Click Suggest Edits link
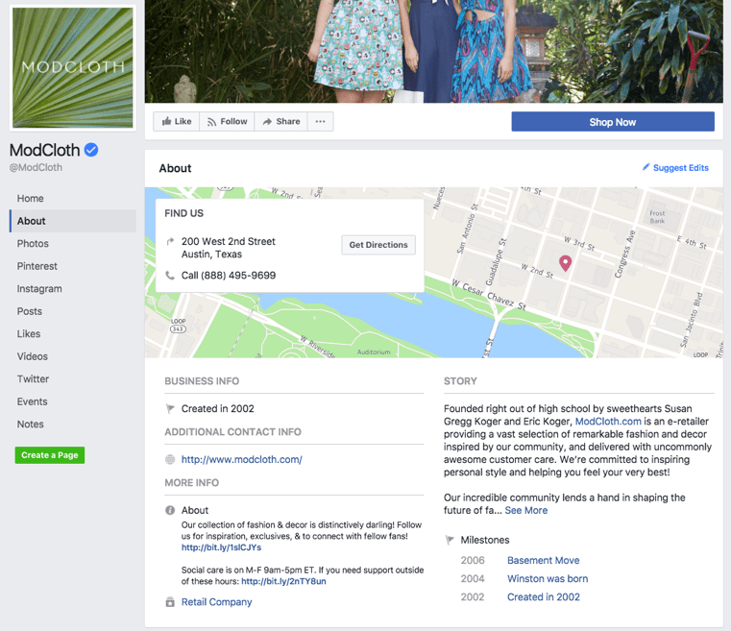 coord(681,168)
